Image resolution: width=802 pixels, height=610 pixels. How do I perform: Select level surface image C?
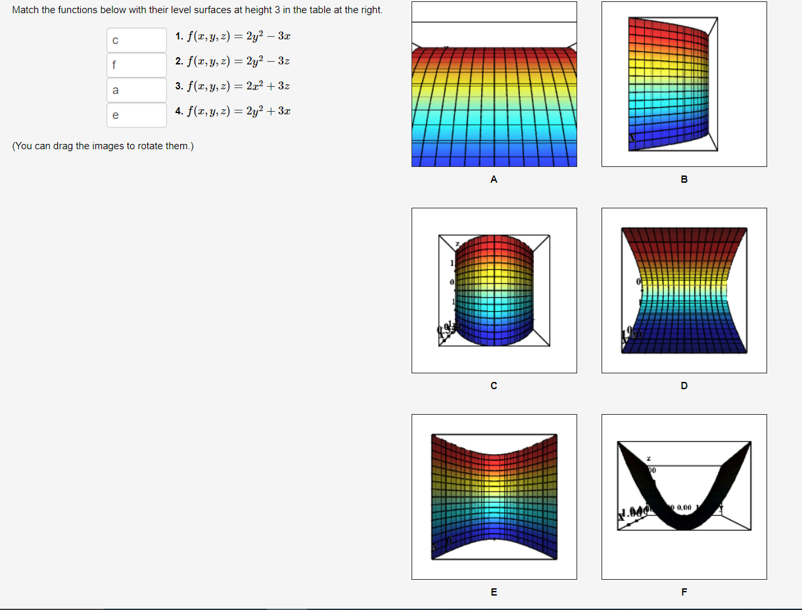(x=494, y=291)
